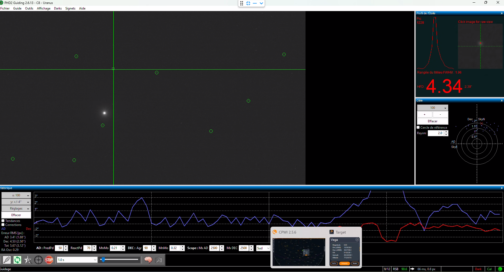
Task: Open the x: 100 scale dropdown
Action: (x=16, y=195)
